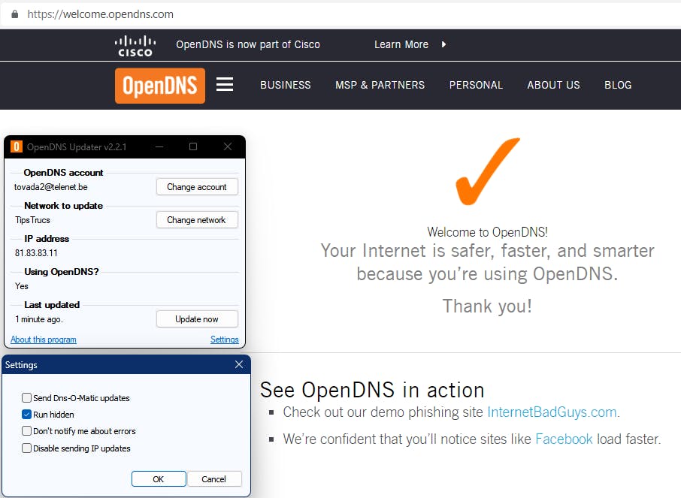The image size is (681, 498).
Task: Open the PERSONAL menu item
Action: point(476,85)
